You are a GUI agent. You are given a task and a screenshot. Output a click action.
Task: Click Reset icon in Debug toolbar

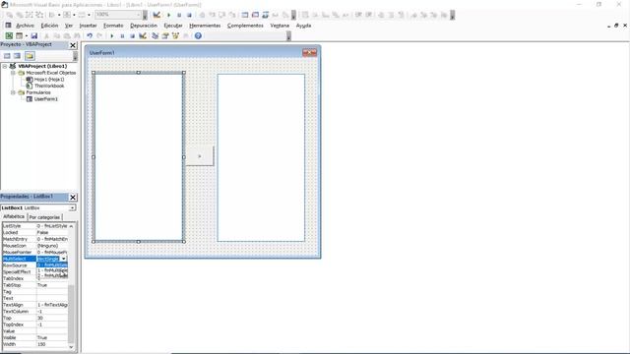189,15
